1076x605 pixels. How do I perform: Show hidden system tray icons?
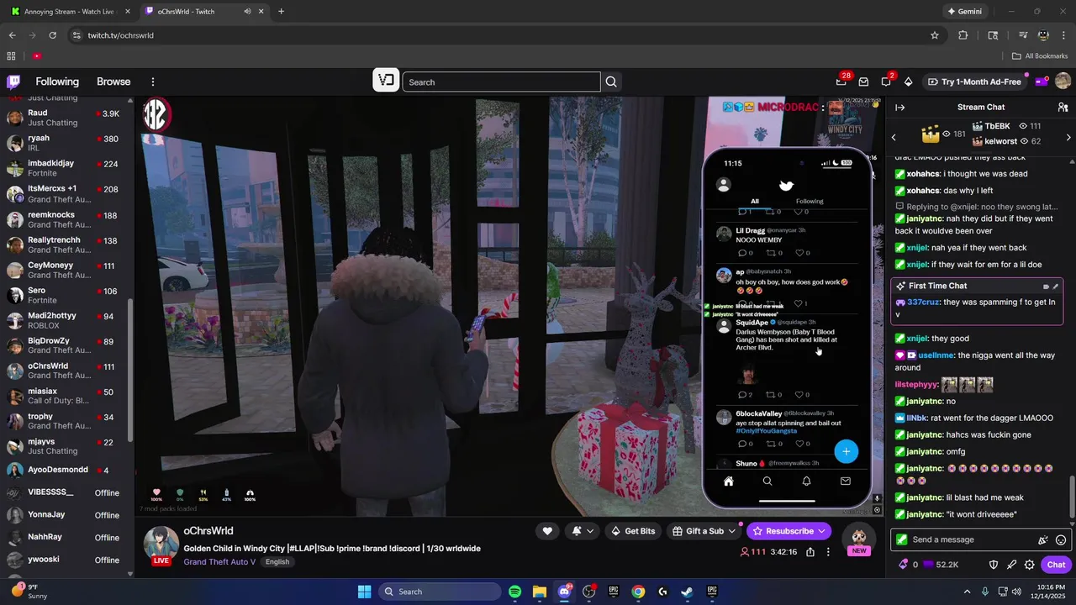point(967,592)
